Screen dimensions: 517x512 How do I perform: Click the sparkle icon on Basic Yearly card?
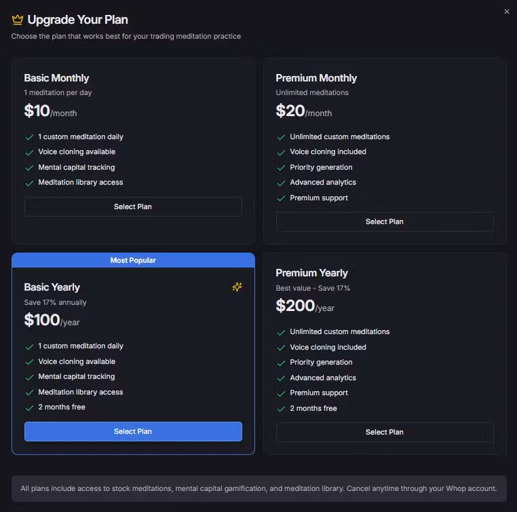(x=237, y=287)
